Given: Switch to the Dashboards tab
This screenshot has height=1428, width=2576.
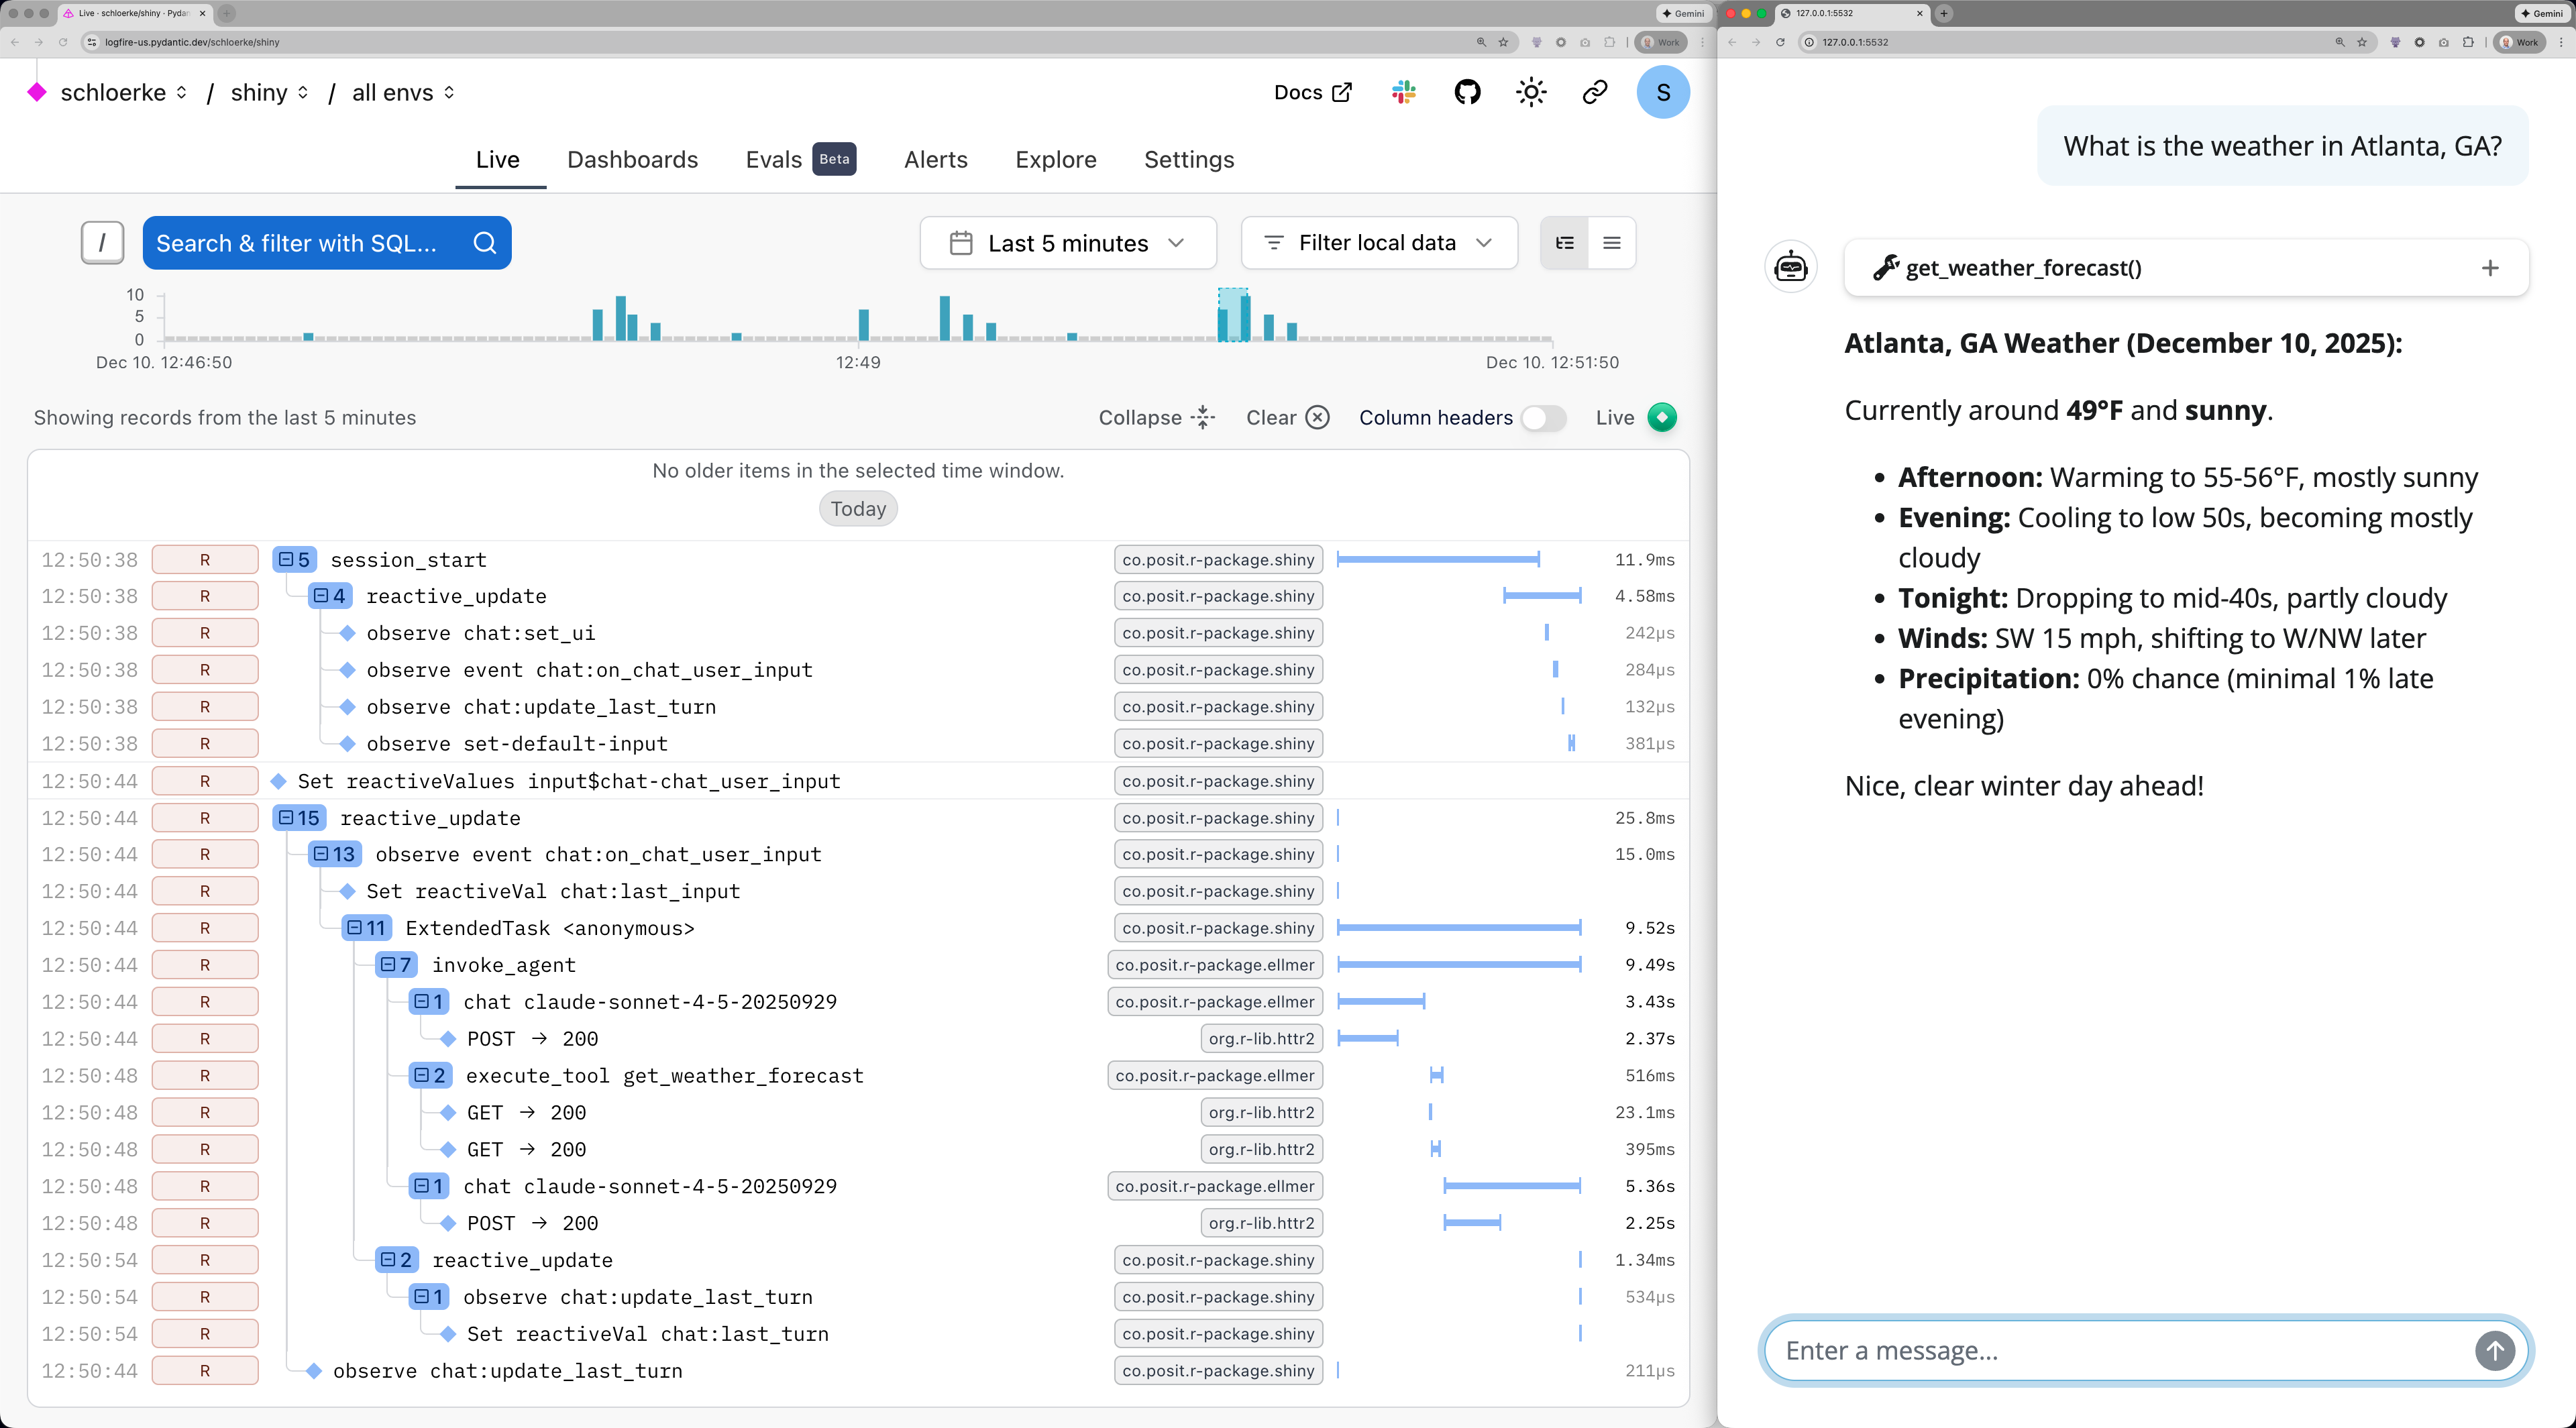Looking at the screenshot, I should click(632, 159).
